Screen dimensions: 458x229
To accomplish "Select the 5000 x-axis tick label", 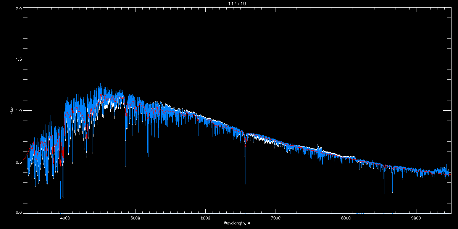I will pyautogui.click(x=135, y=218).
